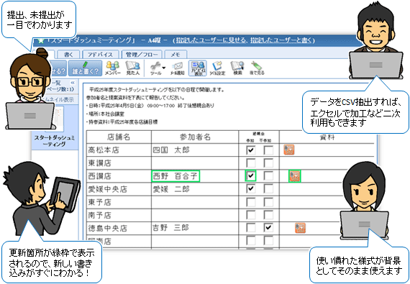Check 参加 checkbox for 東讃店
Viewport: 410px width, 284px height.
click(x=251, y=163)
